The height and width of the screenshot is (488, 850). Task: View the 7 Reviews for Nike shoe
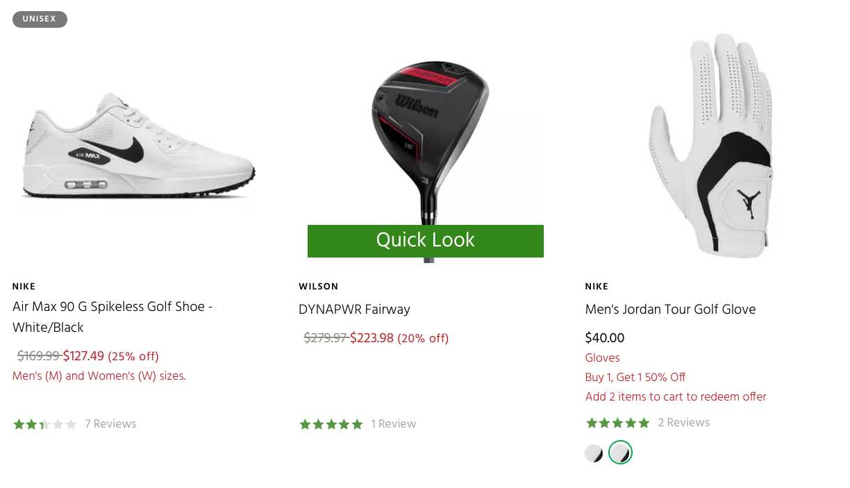point(110,424)
